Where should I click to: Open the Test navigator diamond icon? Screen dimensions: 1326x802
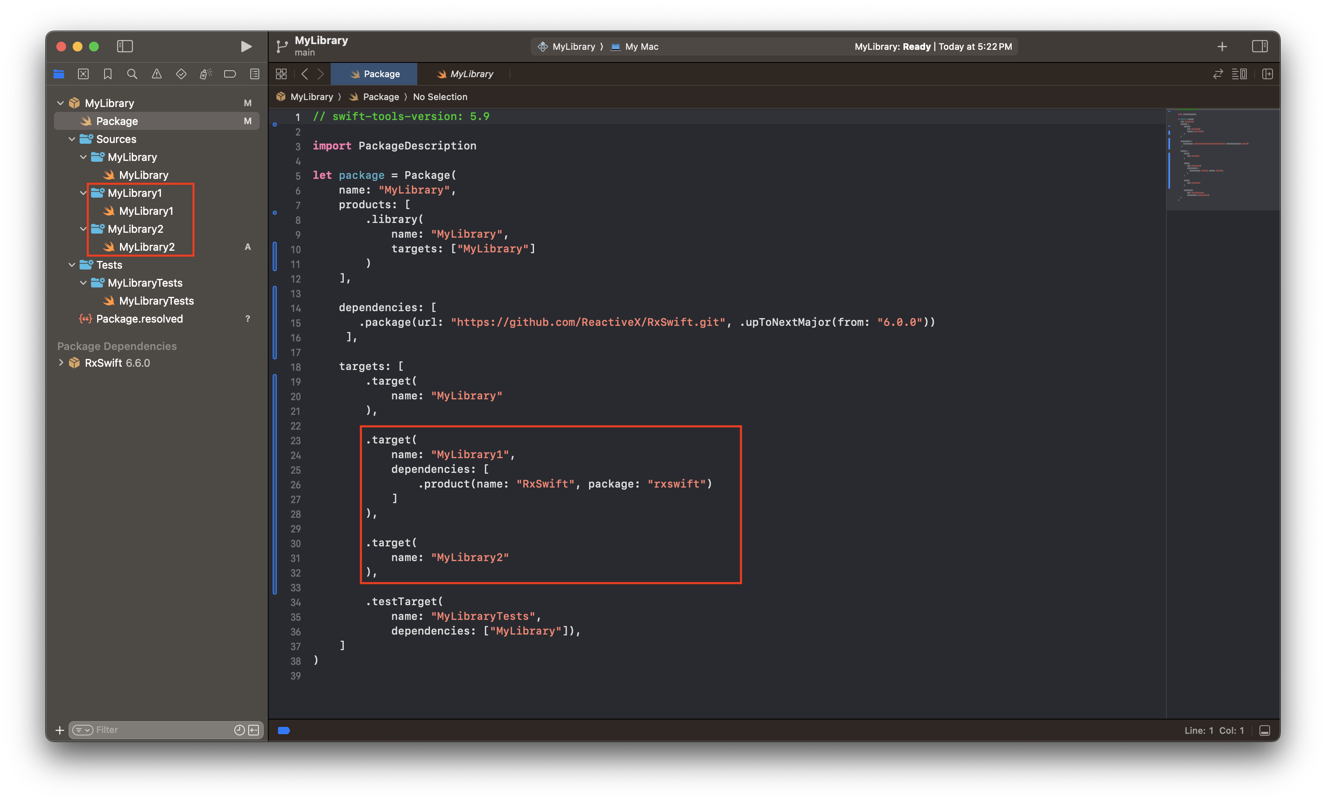(x=181, y=74)
